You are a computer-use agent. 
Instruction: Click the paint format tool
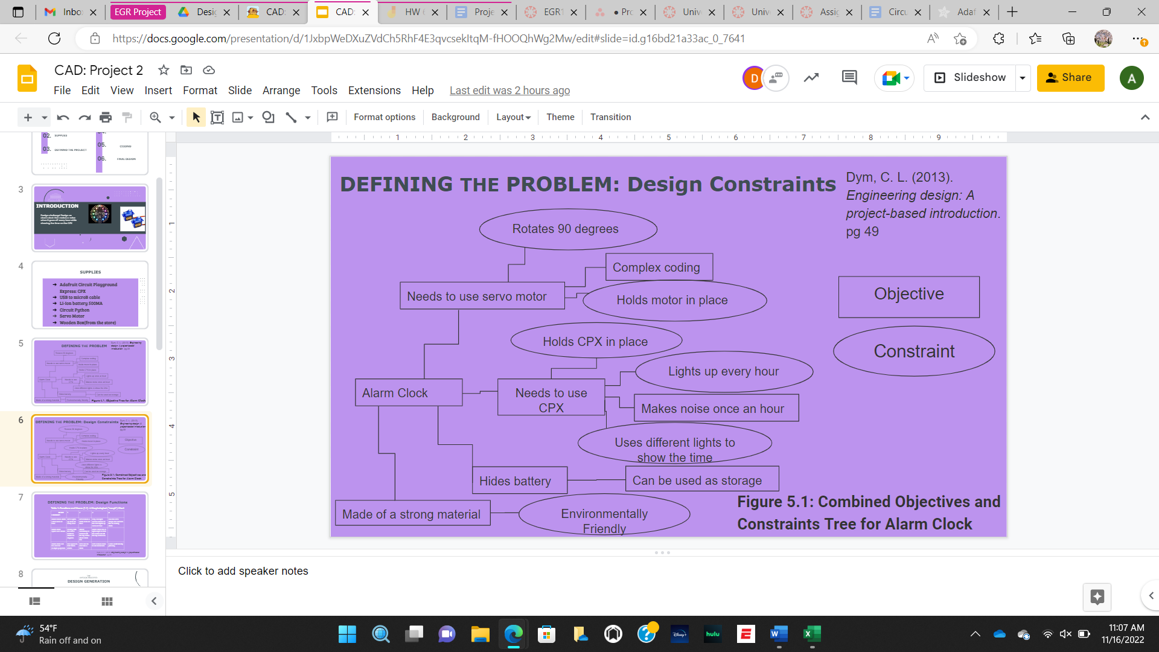point(127,117)
